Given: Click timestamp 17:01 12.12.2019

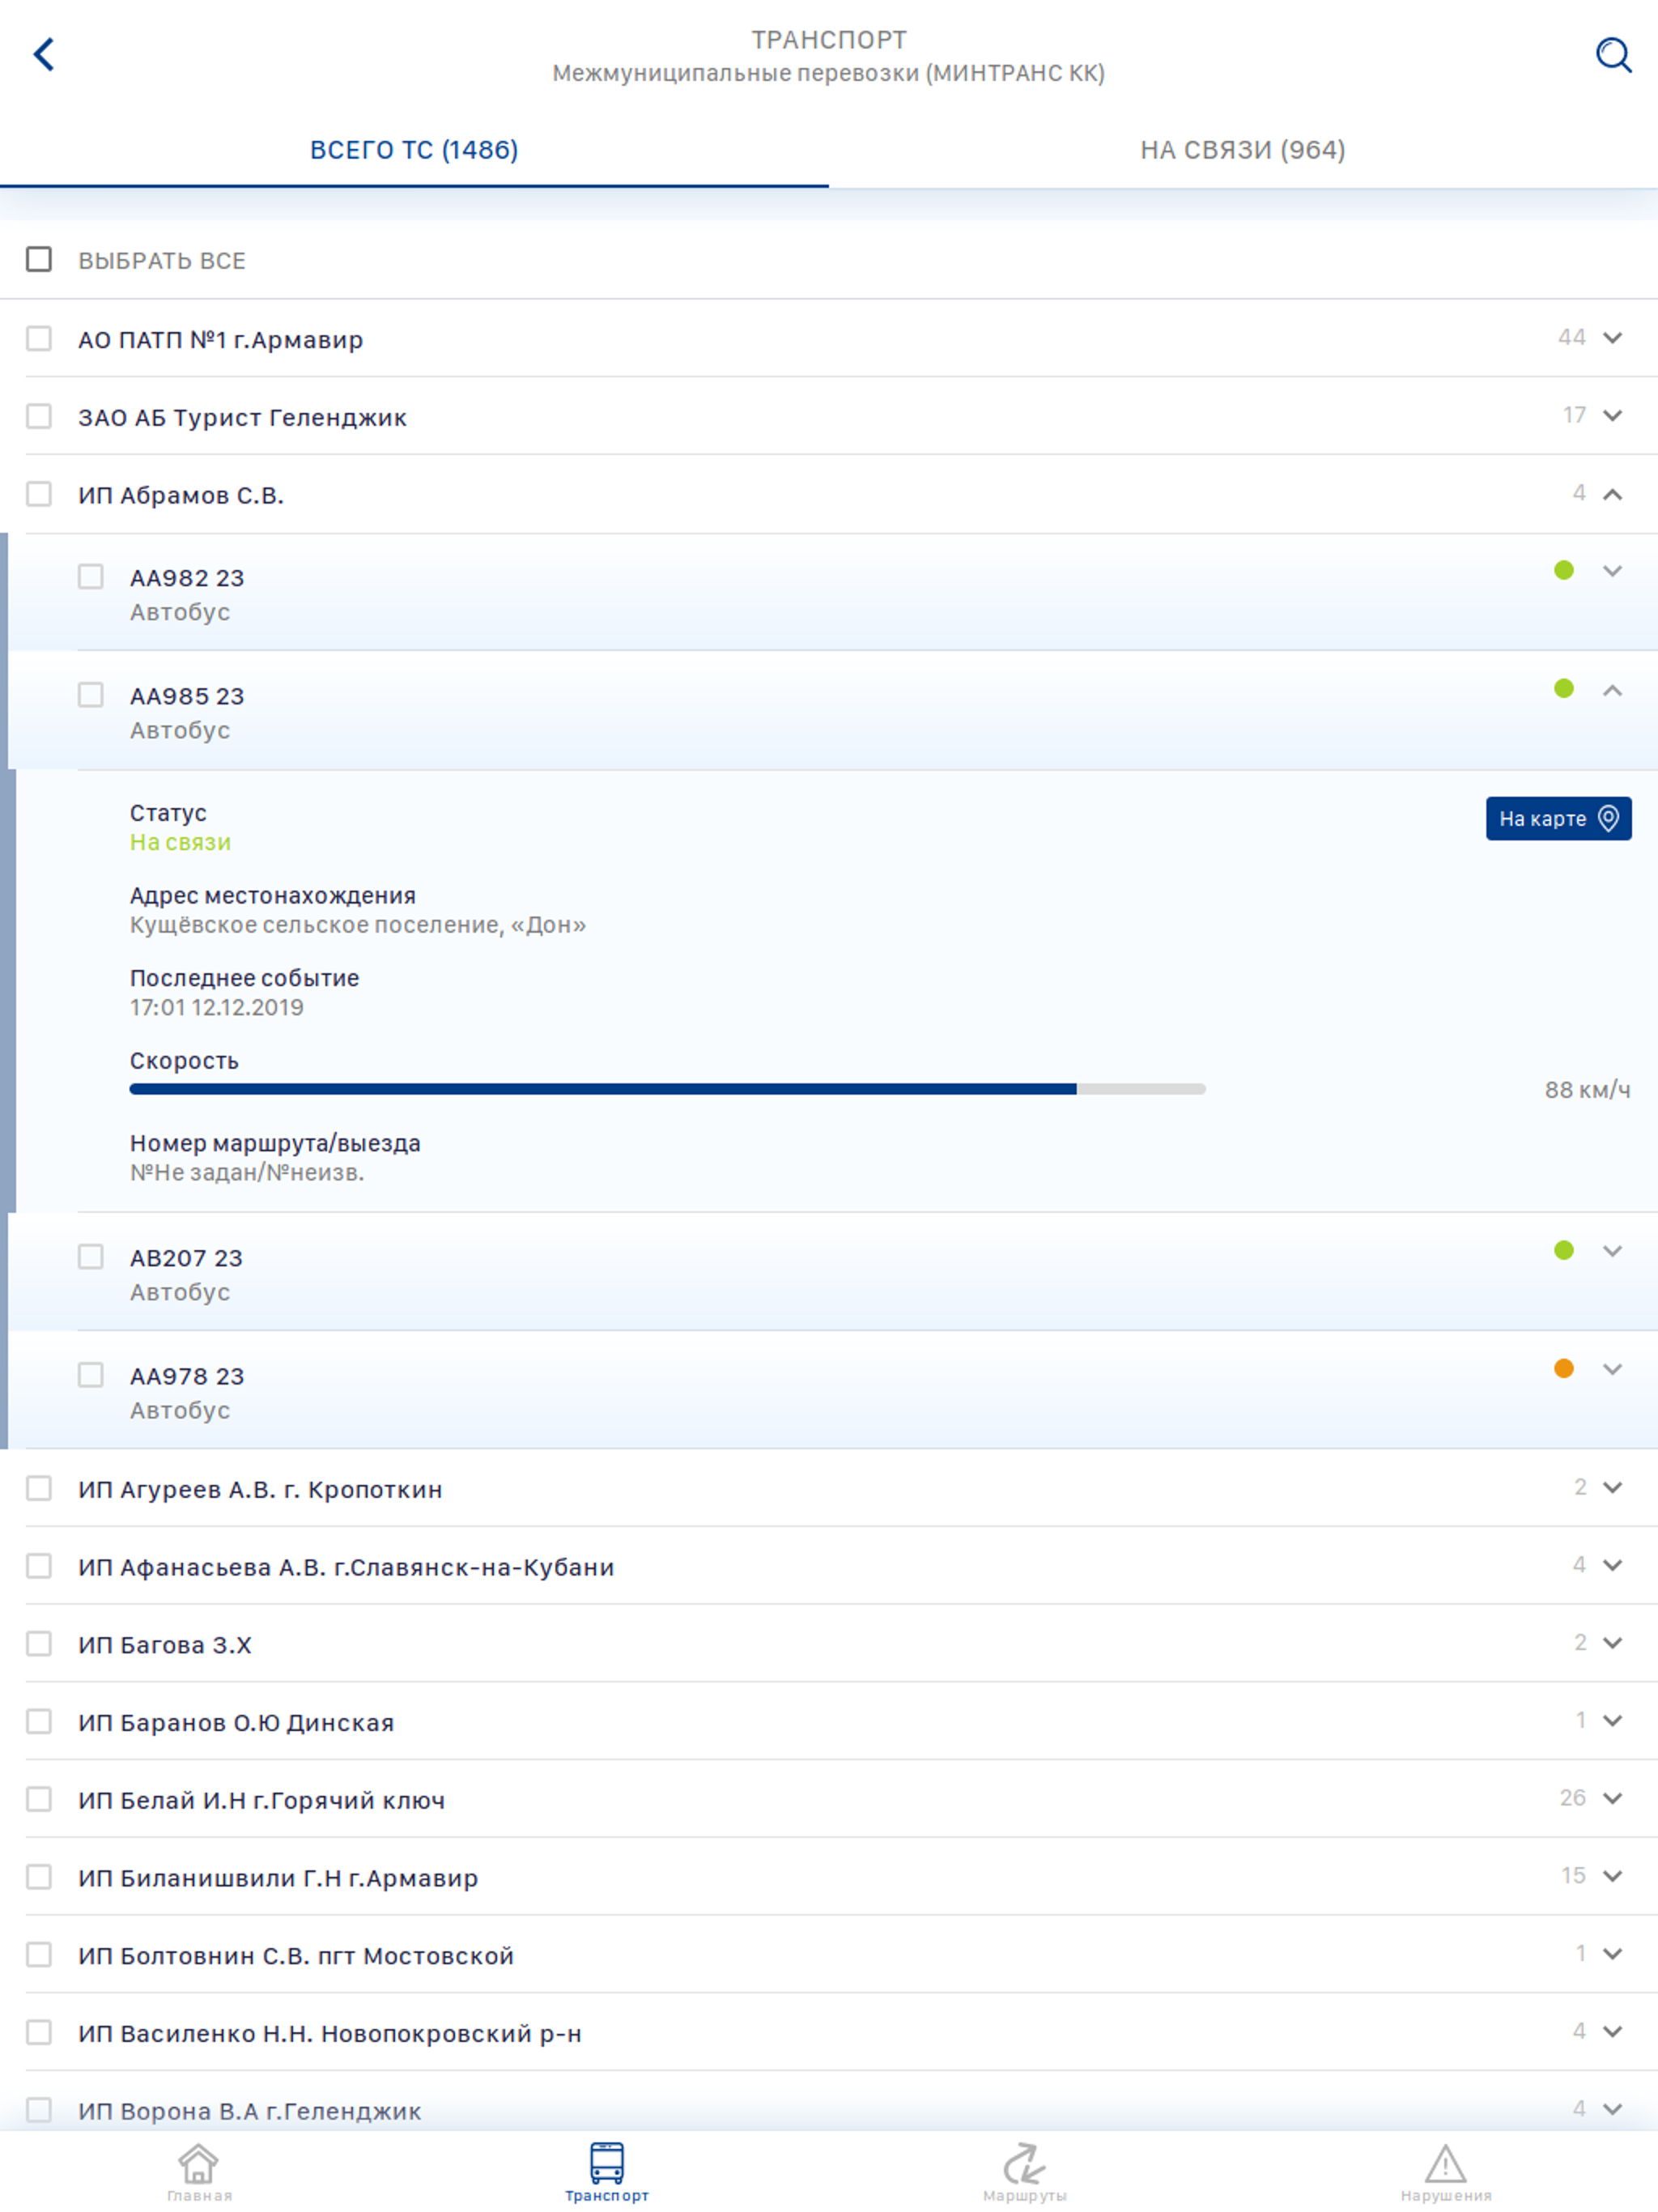Looking at the screenshot, I should coord(217,1007).
